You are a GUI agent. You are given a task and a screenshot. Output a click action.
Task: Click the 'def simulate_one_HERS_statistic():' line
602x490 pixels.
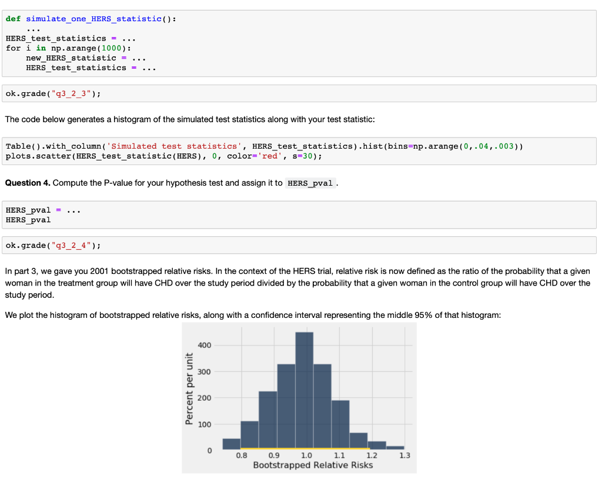(91, 19)
